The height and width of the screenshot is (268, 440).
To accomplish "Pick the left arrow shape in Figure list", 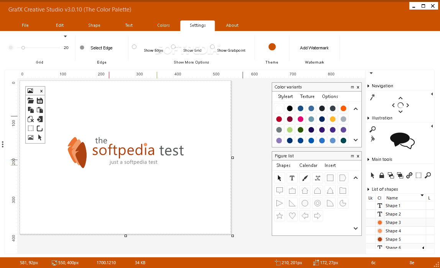I will click(305, 216).
